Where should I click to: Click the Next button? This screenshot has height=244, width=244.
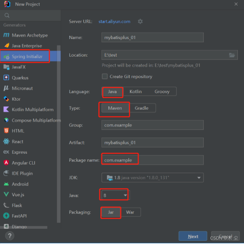[x=193, y=236]
